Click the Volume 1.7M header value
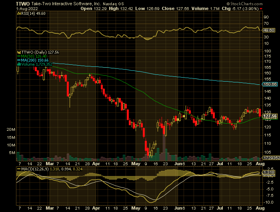This screenshot has width=280, height=212. pyautogui.click(x=205, y=8)
